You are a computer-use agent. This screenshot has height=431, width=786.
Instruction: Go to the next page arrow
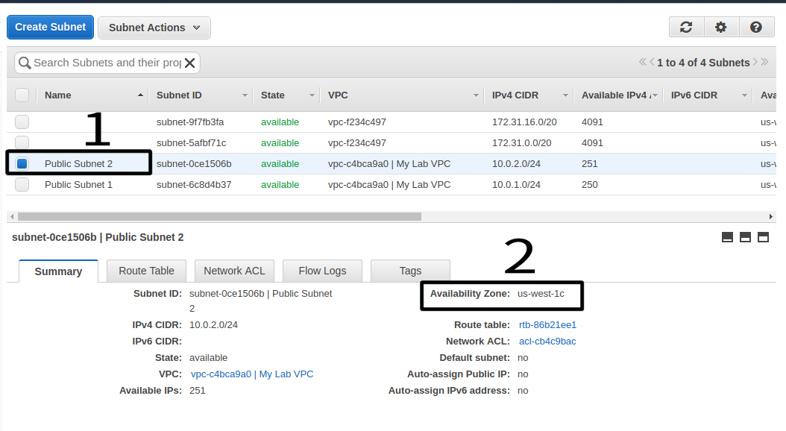click(x=755, y=63)
